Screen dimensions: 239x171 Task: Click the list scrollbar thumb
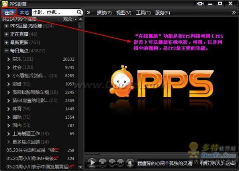coord(80,25)
